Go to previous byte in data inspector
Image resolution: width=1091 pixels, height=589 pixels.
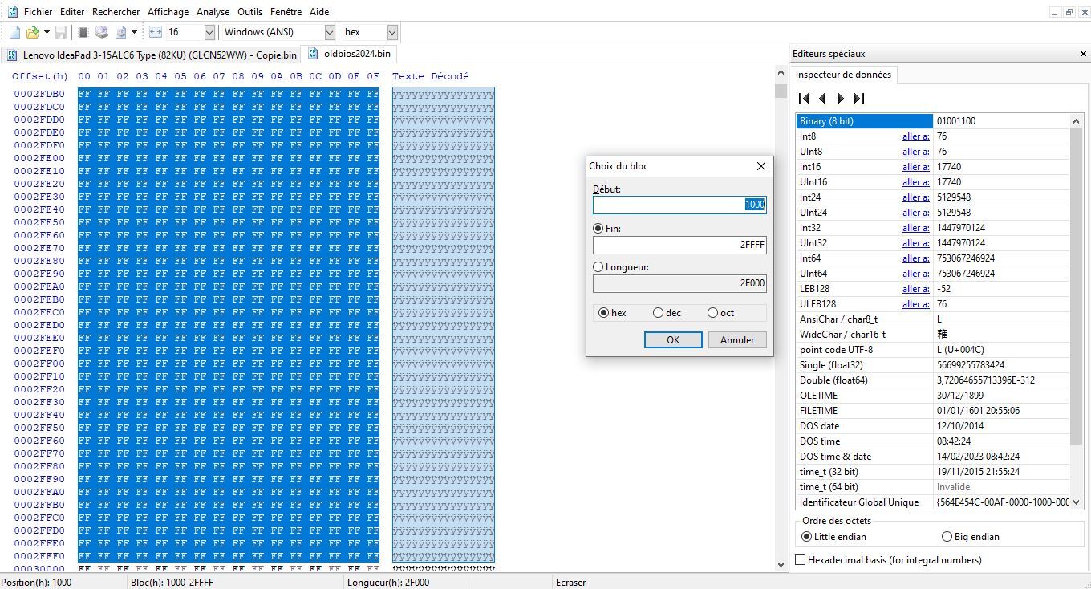(x=823, y=99)
